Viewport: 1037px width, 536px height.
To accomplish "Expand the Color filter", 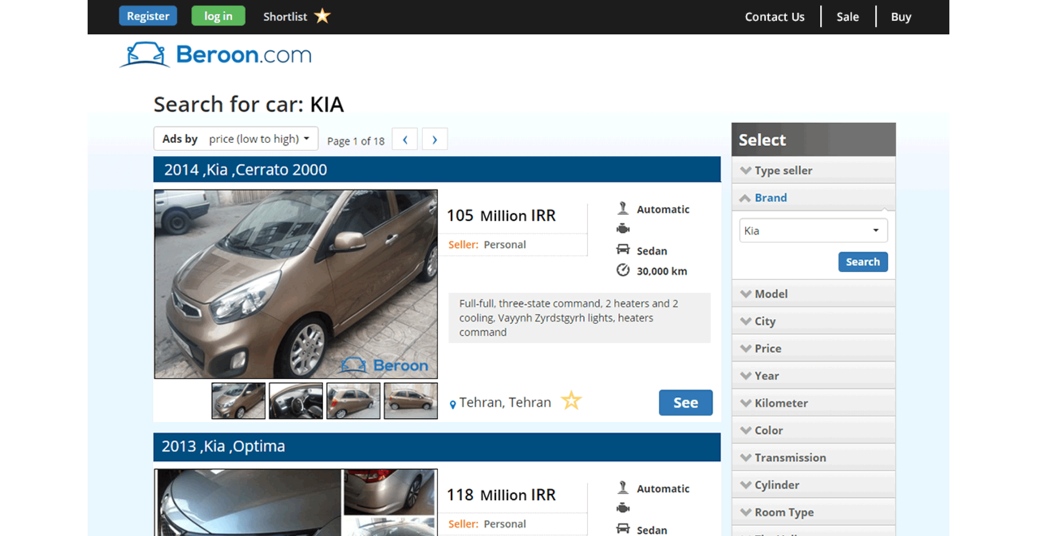I will tap(813, 430).
